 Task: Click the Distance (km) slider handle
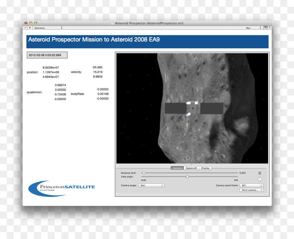144,173
